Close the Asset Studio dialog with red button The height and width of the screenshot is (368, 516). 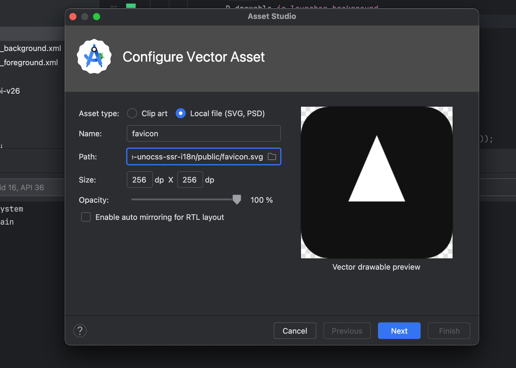click(73, 17)
